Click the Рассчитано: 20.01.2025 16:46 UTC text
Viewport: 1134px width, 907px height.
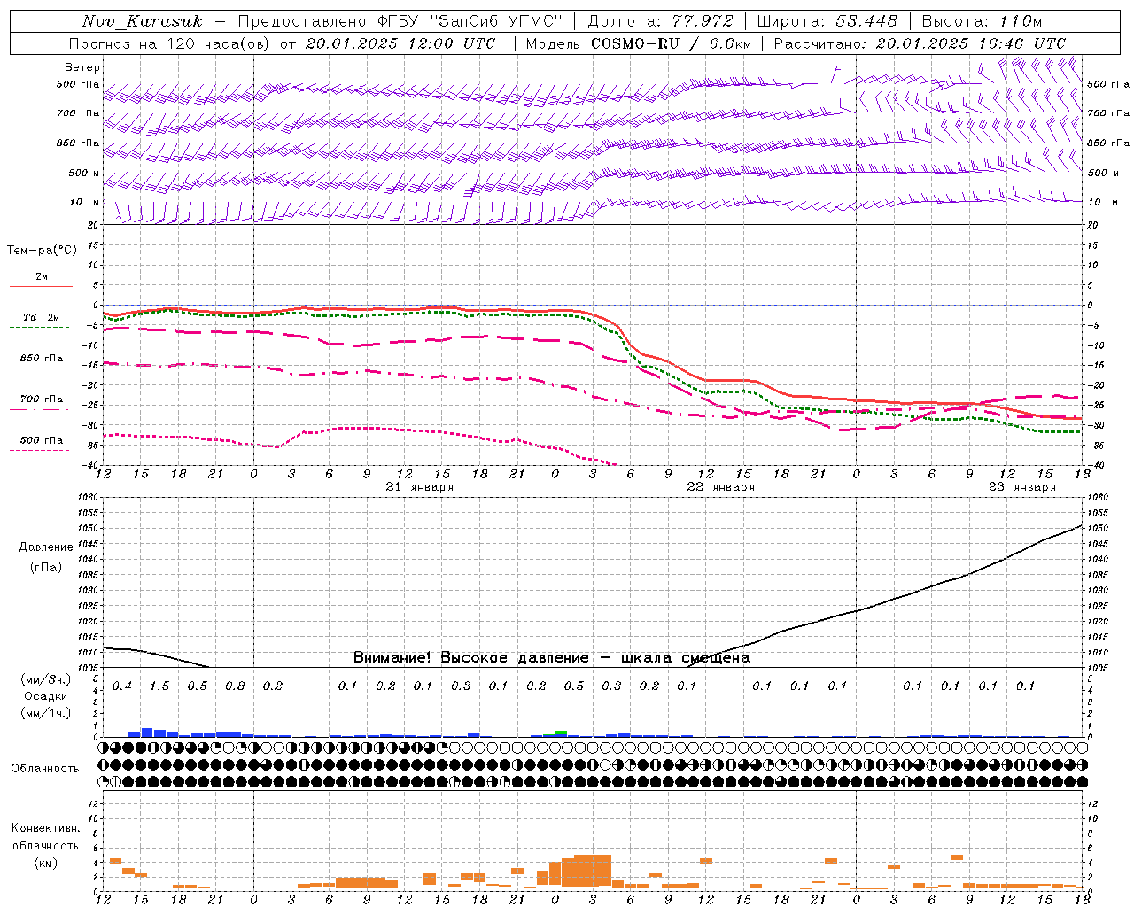click(920, 43)
